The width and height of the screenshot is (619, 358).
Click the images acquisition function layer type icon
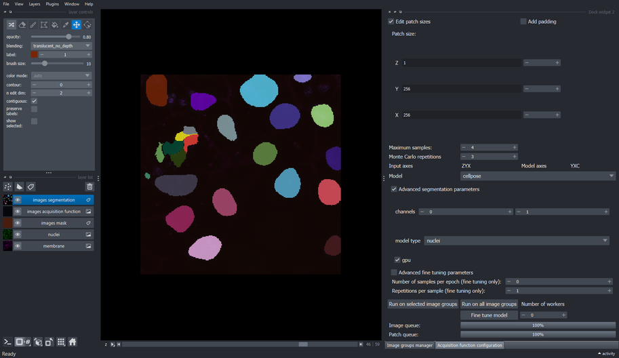88,212
